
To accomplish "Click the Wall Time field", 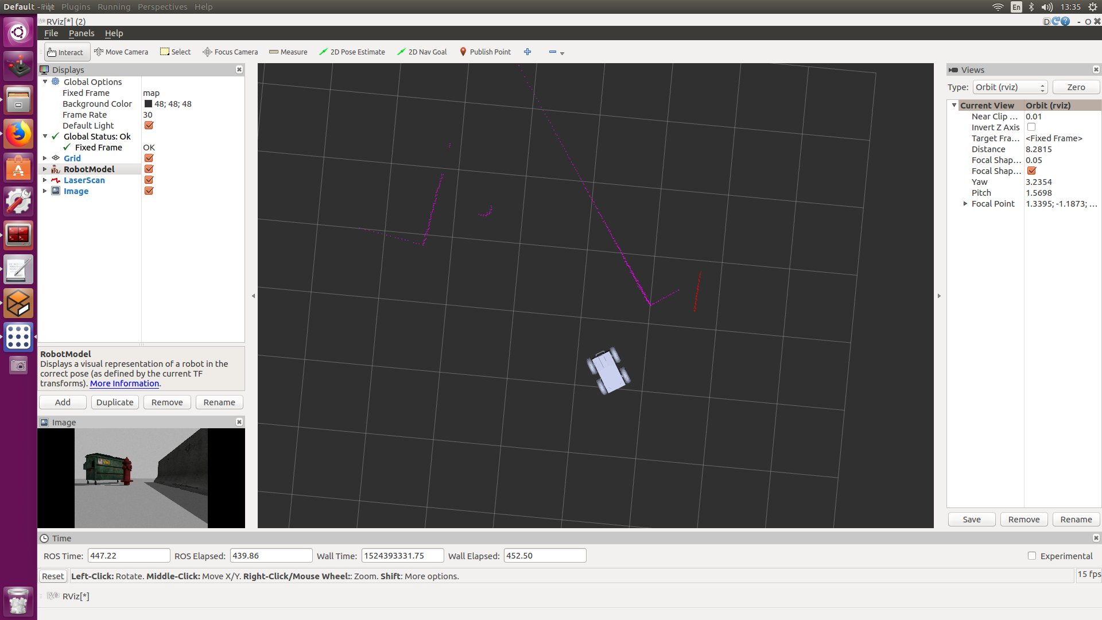I will coord(402,556).
